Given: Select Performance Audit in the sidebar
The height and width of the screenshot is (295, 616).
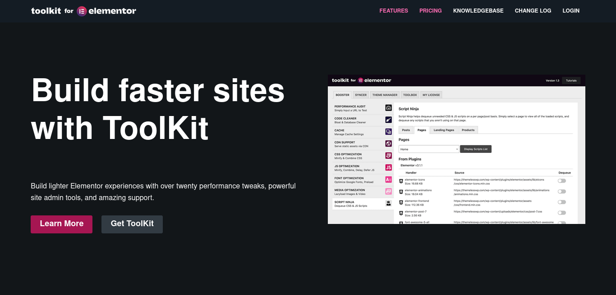Looking at the screenshot, I should pyautogui.click(x=350, y=107).
